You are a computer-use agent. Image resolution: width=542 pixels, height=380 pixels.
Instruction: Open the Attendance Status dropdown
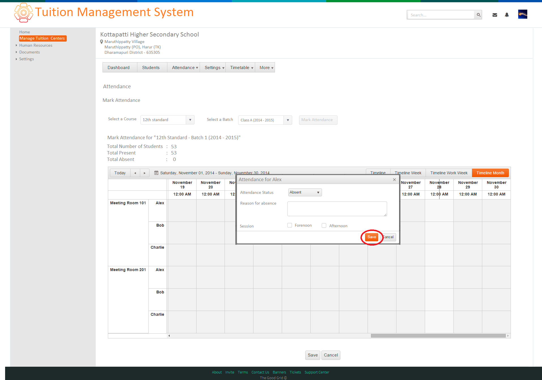305,192
